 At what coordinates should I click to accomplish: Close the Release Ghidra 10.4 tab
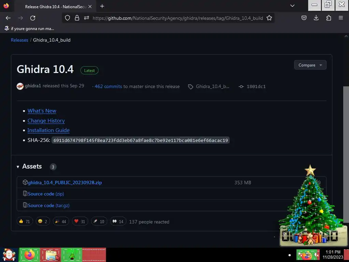(90, 7)
